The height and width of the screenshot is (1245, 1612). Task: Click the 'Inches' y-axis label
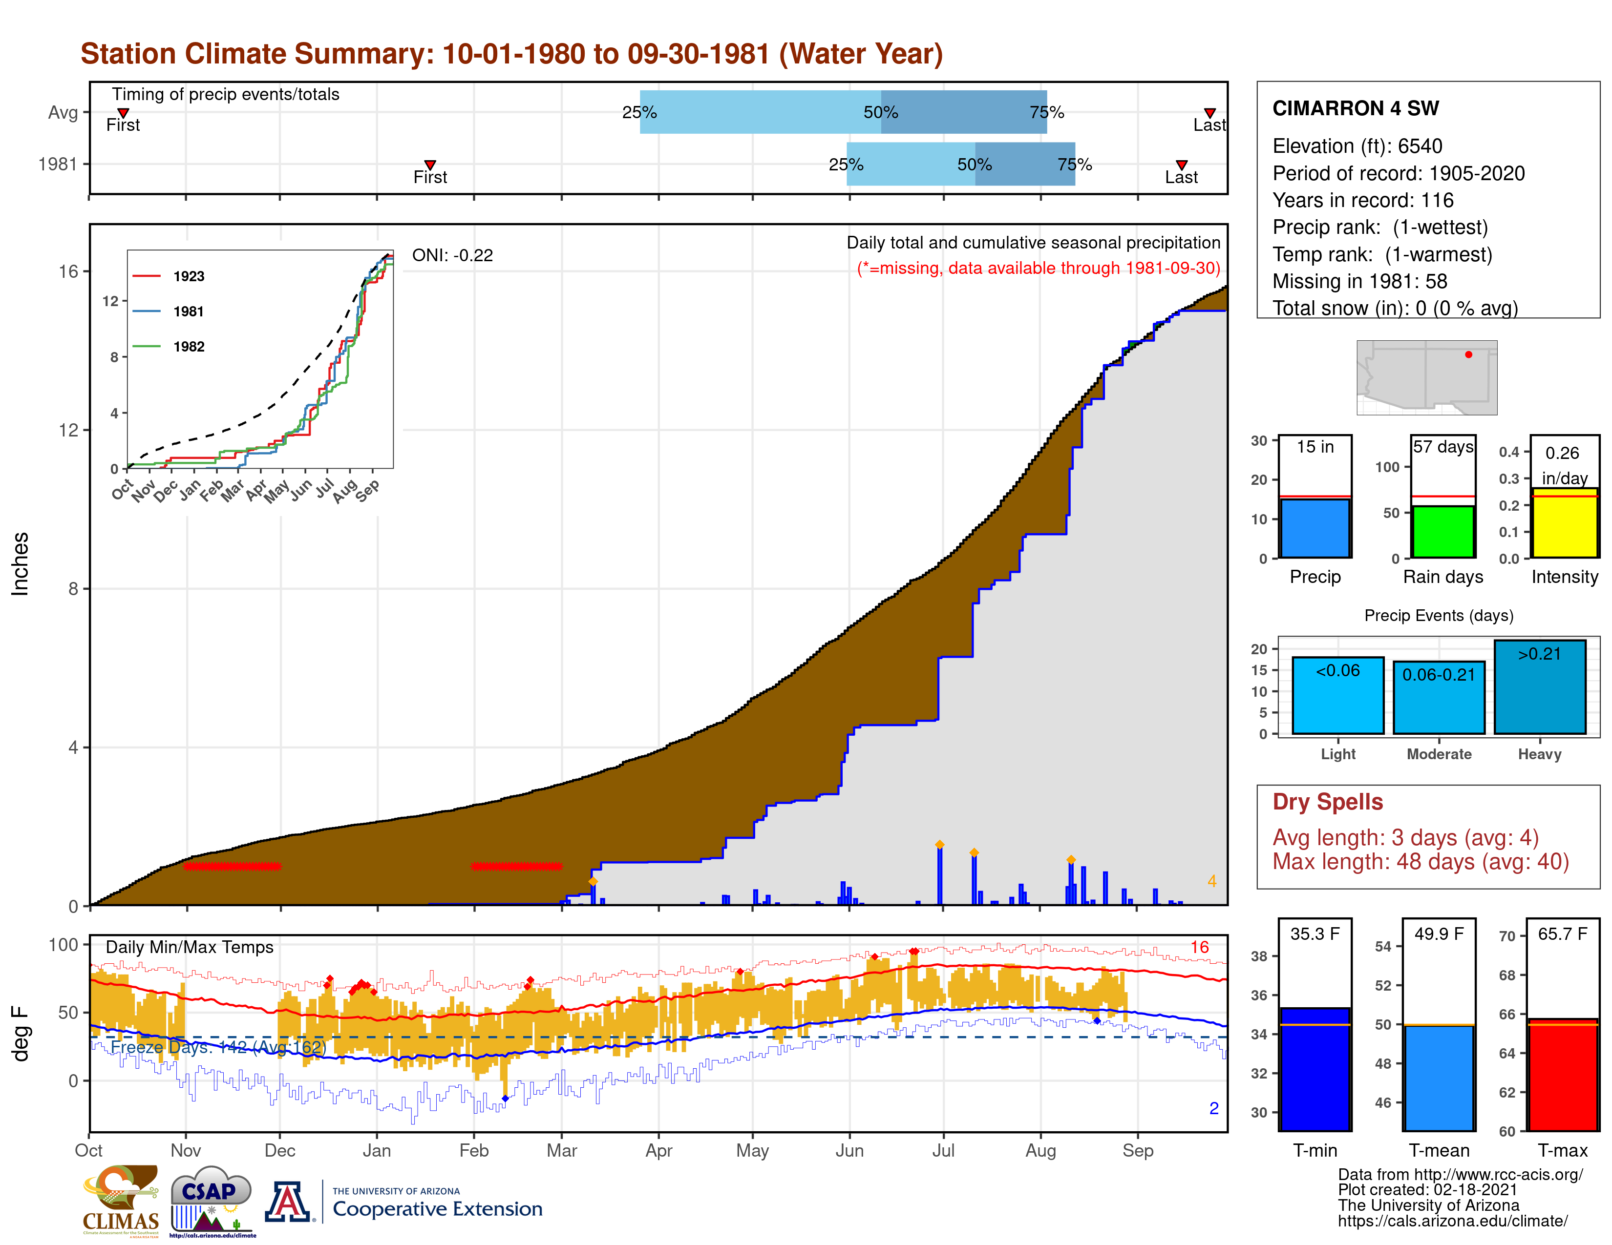coord(20,563)
